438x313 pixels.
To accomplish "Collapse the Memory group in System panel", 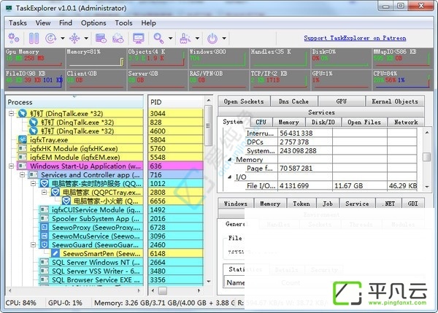I will (230, 160).
